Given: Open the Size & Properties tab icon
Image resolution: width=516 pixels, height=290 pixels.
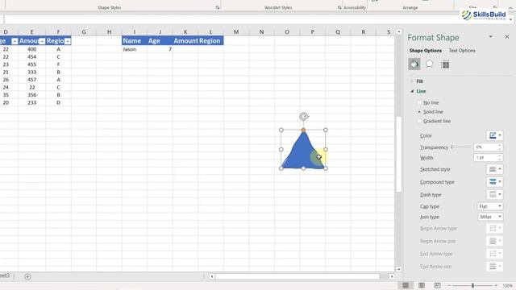Looking at the screenshot, I should point(445,64).
